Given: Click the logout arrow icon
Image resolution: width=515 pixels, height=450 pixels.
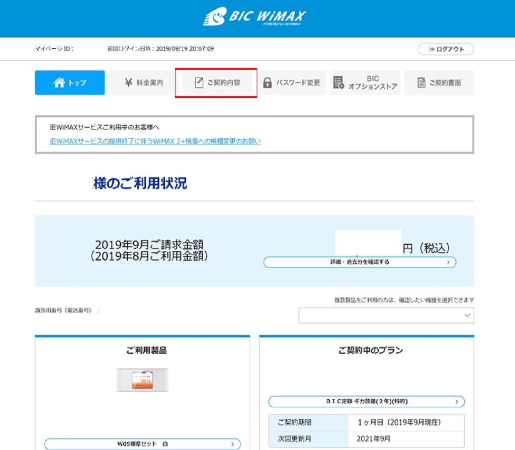Looking at the screenshot, I should coord(431,49).
